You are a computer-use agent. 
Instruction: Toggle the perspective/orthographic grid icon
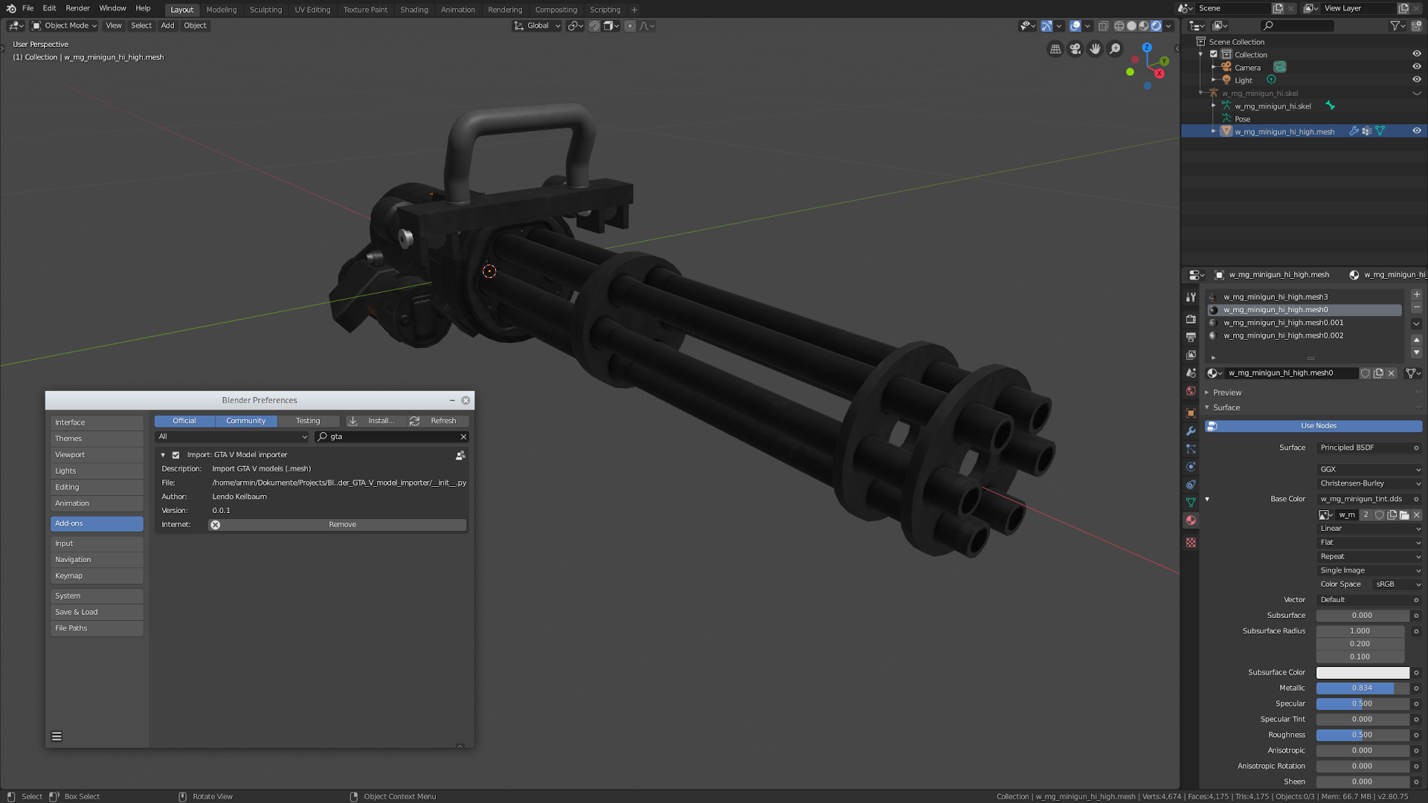(x=1055, y=49)
